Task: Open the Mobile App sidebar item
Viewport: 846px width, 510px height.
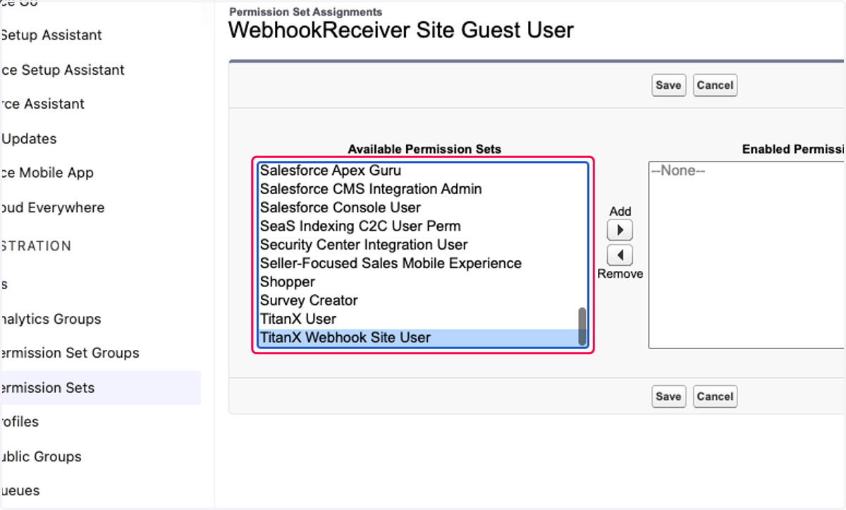Action: click(x=47, y=173)
